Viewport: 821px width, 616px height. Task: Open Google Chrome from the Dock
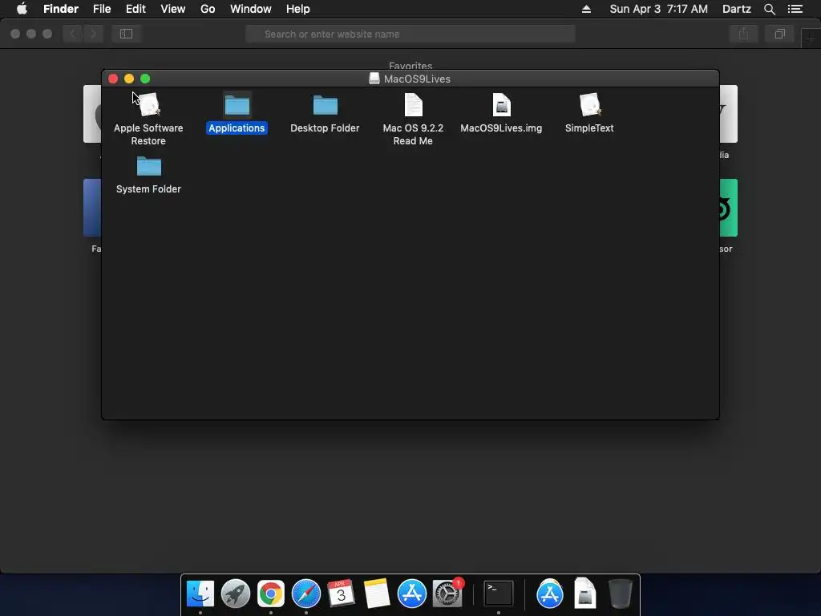point(271,594)
